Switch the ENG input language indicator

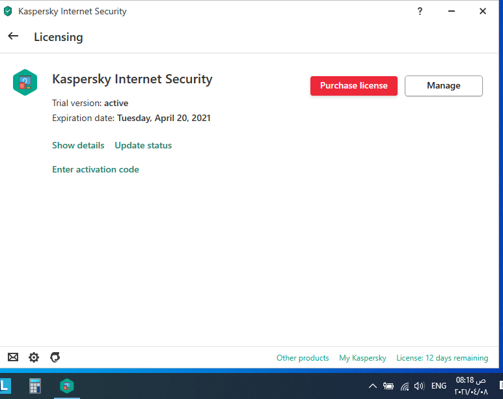[x=439, y=386]
